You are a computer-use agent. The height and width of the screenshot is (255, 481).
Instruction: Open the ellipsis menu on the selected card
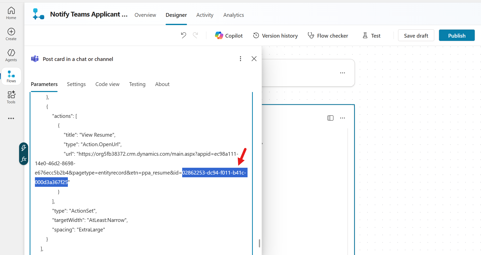343,118
